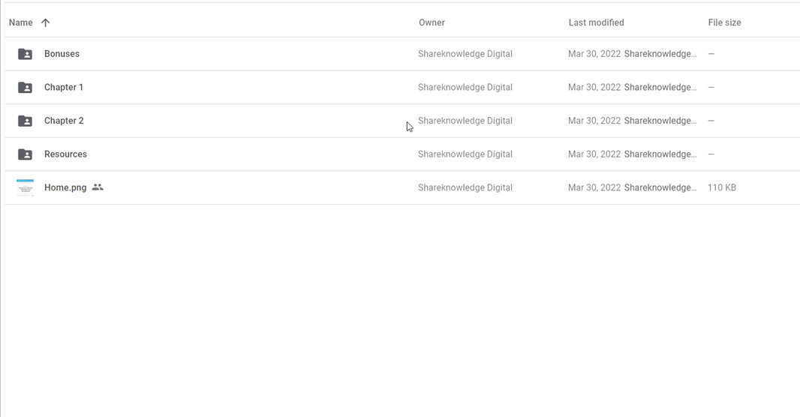The width and height of the screenshot is (800, 417).
Task: Click the Chapter 1 folder icon
Action: [25, 87]
